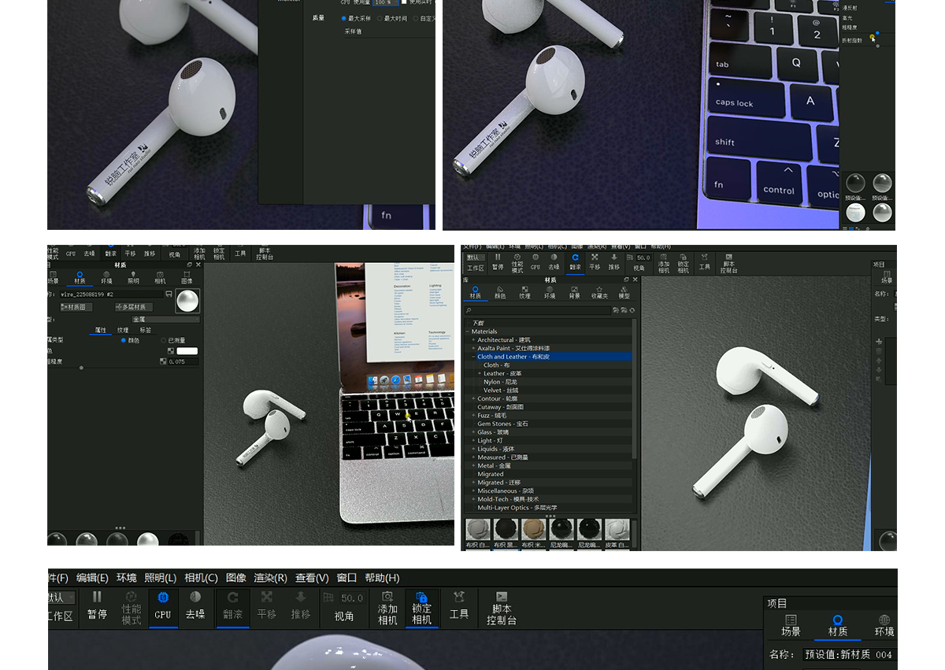This screenshot has height=670, width=945.
Task: Click the beige 布织 米 material thumbnail
Action: [x=533, y=530]
